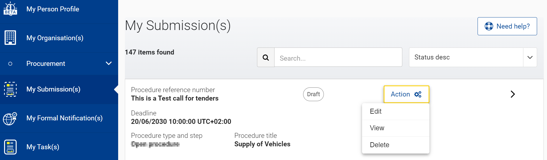Screen dimensions: 547x160
Task: Click the Procurement circle icon
Action: 10,64
